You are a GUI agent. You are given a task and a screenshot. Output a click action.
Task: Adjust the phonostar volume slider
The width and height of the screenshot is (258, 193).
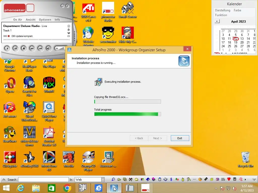[x=60, y=48]
